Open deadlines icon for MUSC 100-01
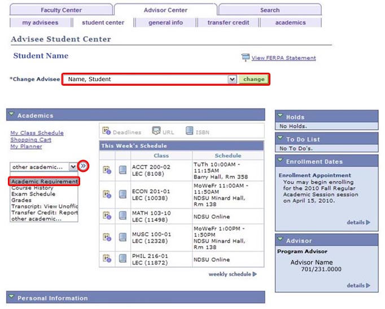The width and height of the screenshot is (385, 309). pos(107,237)
